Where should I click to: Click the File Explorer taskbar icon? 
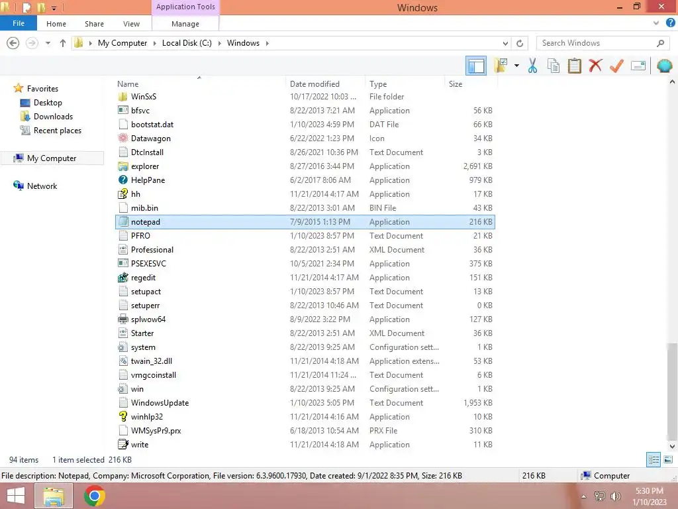tap(53, 496)
